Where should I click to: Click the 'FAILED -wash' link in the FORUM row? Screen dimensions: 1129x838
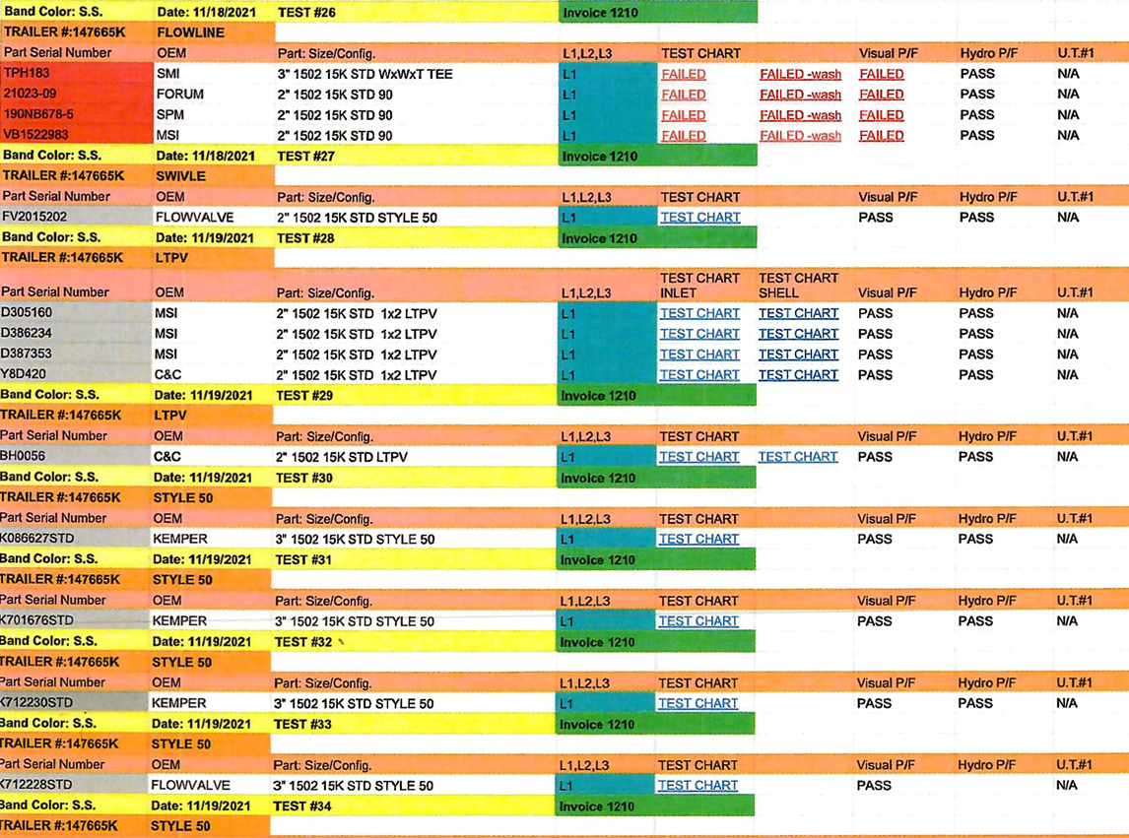tap(800, 95)
